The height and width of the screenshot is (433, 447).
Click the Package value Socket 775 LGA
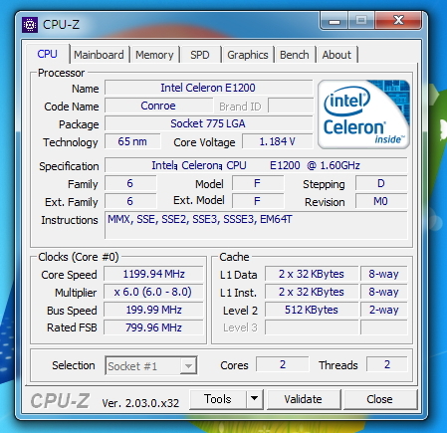(x=208, y=123)
